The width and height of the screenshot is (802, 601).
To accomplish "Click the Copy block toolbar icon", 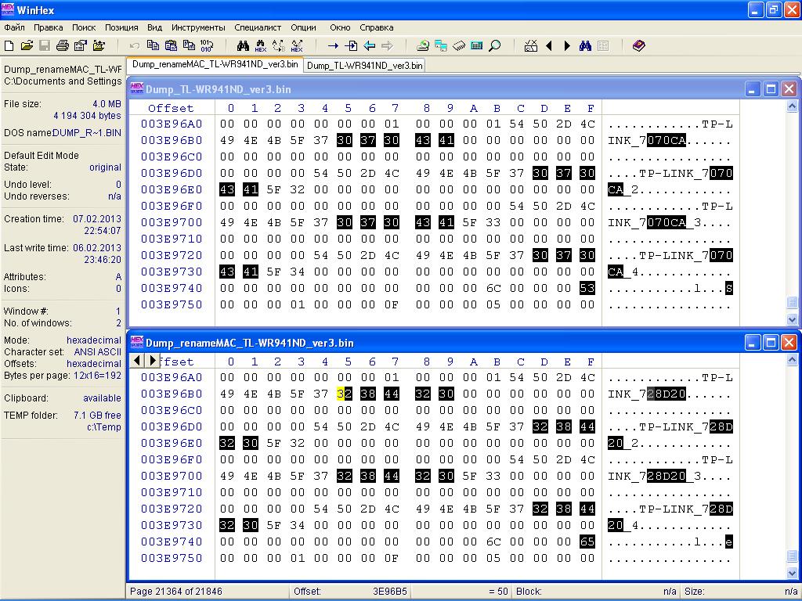I will 153,46.
